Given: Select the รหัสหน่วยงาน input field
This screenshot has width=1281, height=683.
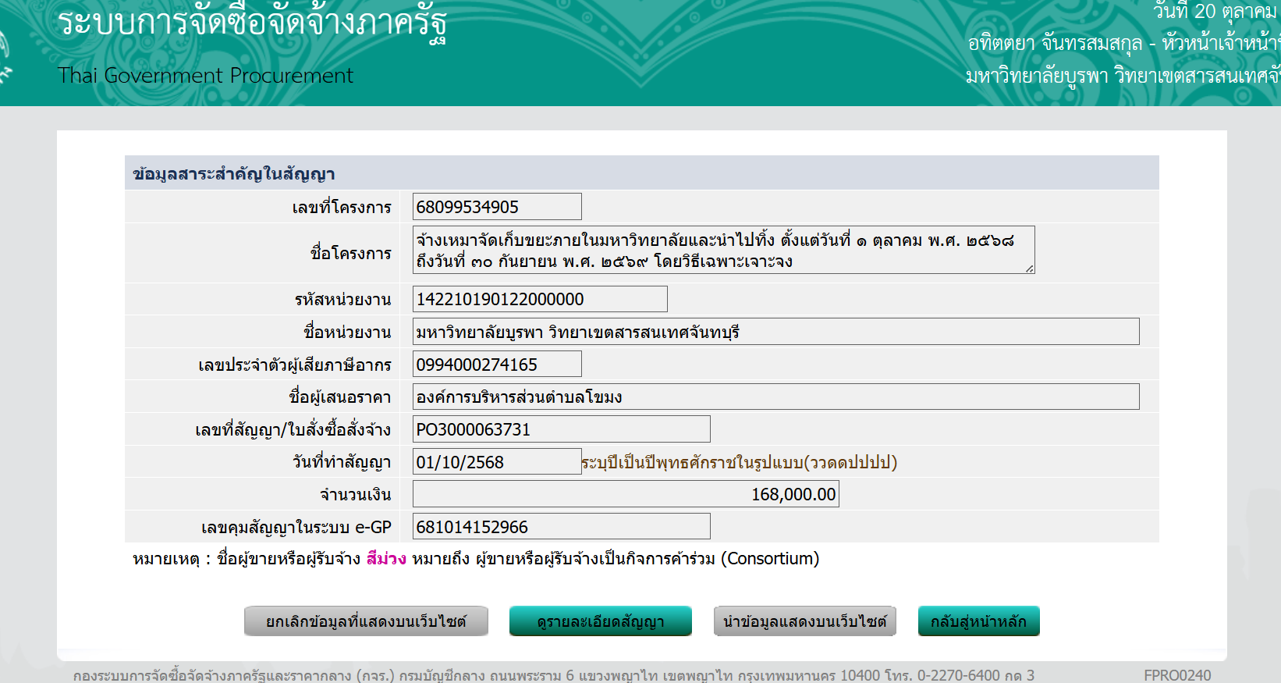Looking at the screenshot, I should pyautogui.click(x=539, y=299).
